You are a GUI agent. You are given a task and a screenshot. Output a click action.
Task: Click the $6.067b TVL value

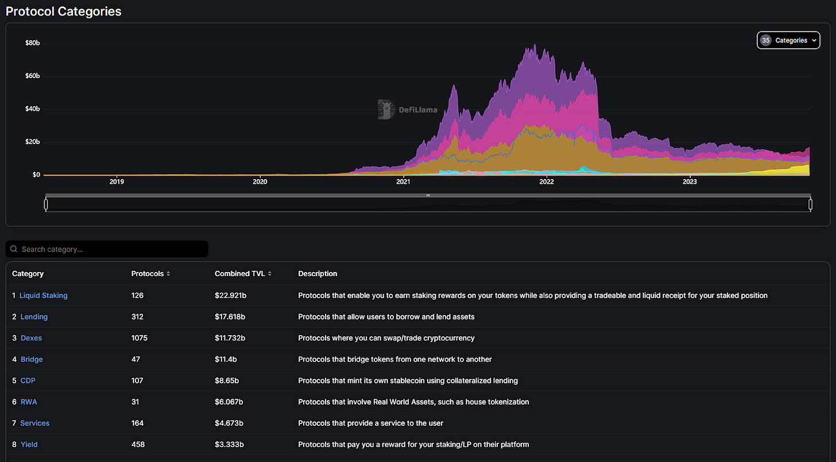(229, 402)
